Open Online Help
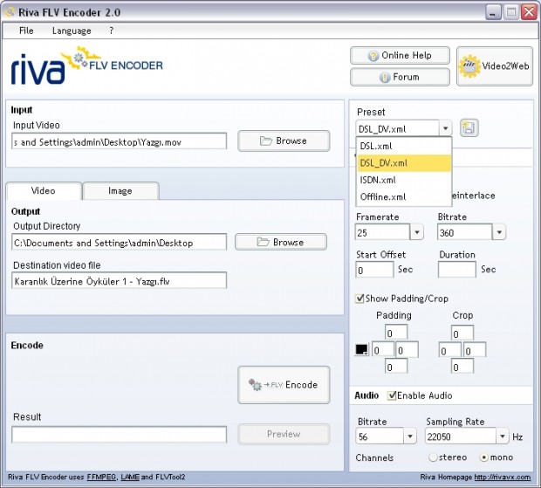 click(400, 56)
